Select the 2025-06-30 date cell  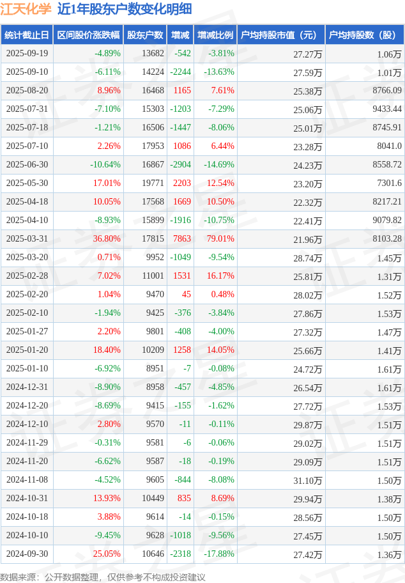click(x=27, y=165)
